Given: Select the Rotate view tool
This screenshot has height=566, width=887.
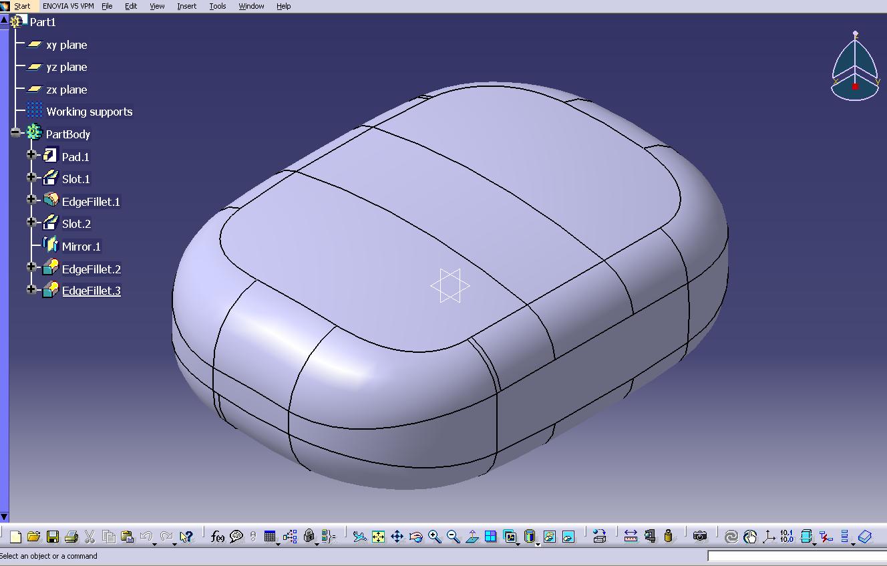Looking at the screenshot, I should (x=415, y=537).
